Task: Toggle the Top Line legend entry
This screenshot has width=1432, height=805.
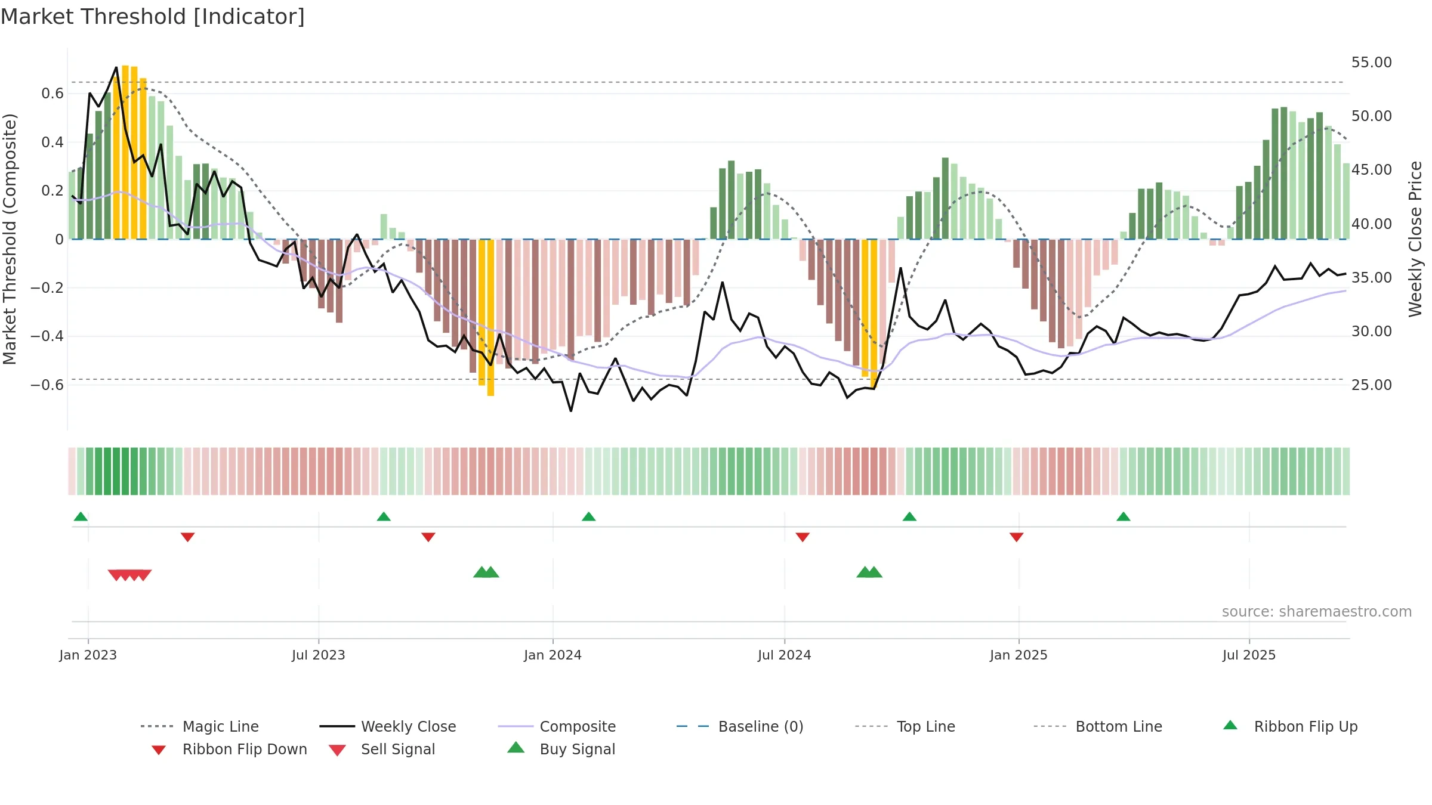Action: pyautogui.click(x=905, y=726)
